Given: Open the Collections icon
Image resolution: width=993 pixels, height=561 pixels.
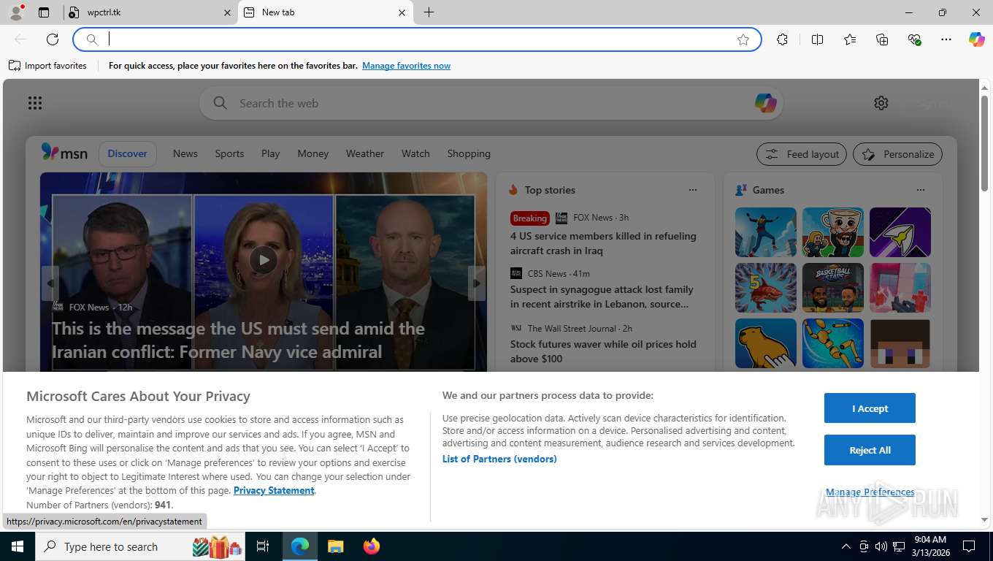Looking at the screenshot, I should 882,39.
